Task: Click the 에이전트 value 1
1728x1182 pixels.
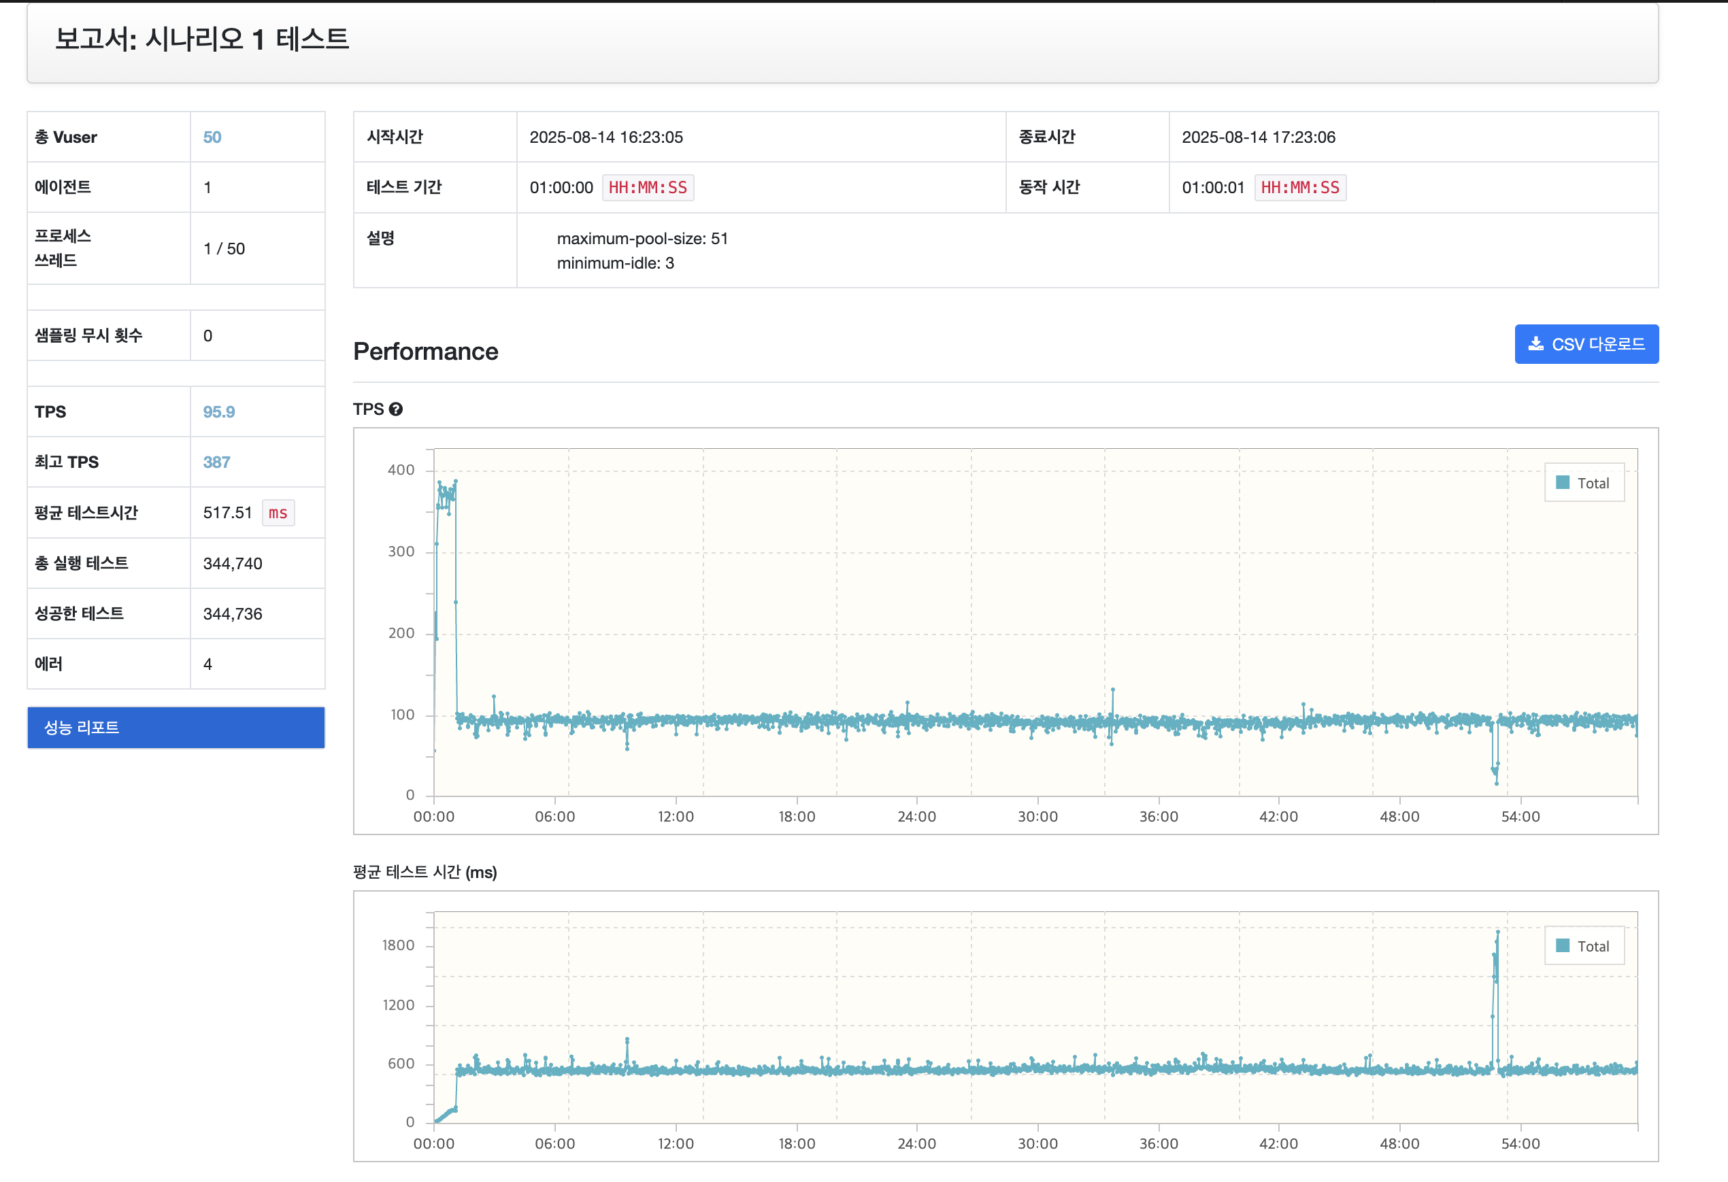Action: tap(207, 187)
